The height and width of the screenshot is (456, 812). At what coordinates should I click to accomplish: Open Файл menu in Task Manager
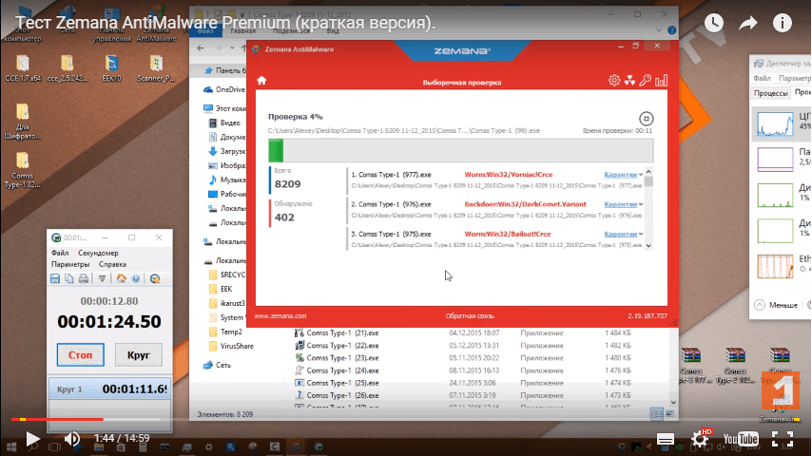[762, 78]
